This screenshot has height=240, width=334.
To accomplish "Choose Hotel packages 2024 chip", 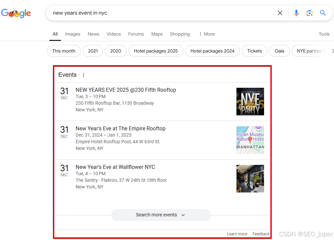I will [212, 51].
